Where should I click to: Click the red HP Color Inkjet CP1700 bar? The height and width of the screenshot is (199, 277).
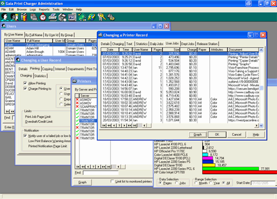click(x=240, y=172)
